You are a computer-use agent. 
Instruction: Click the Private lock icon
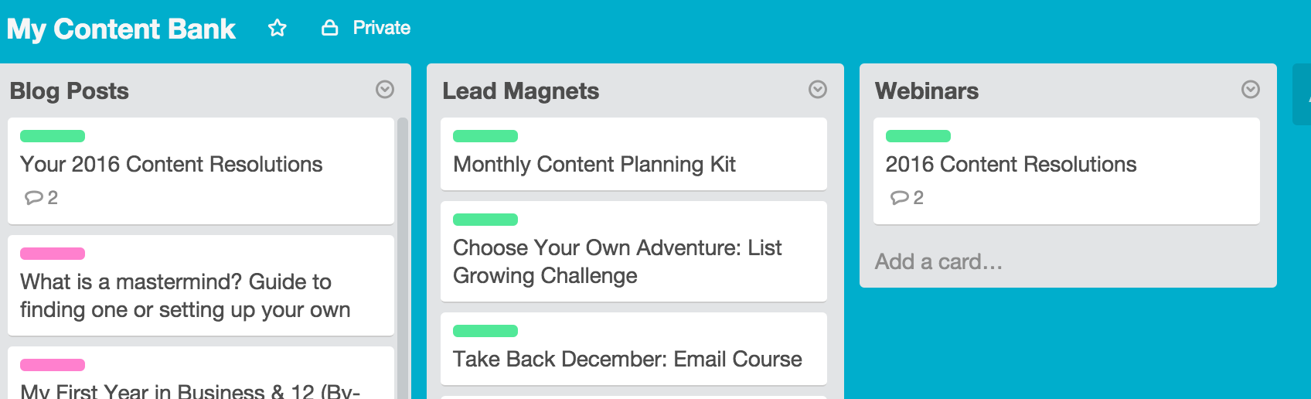(330, 28)
